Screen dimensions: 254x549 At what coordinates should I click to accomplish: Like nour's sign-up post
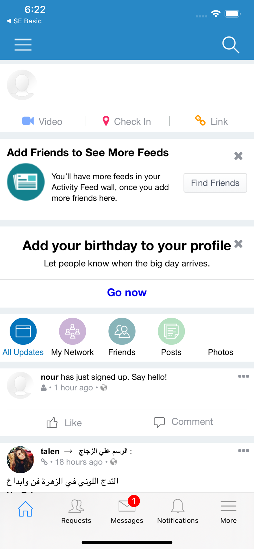point(64,423)
